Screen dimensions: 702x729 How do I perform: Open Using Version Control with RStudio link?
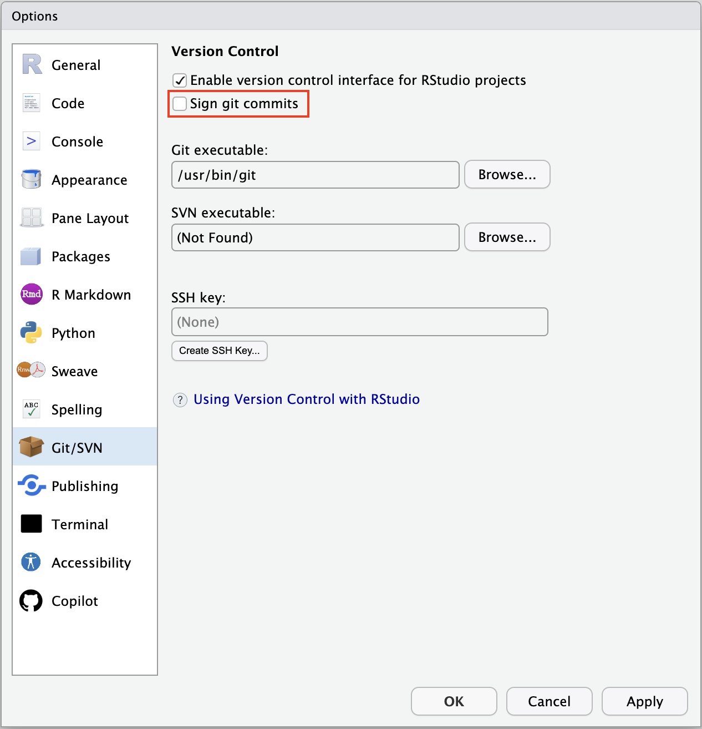[307, 399]
